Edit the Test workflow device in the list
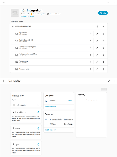 pos(97,62)
